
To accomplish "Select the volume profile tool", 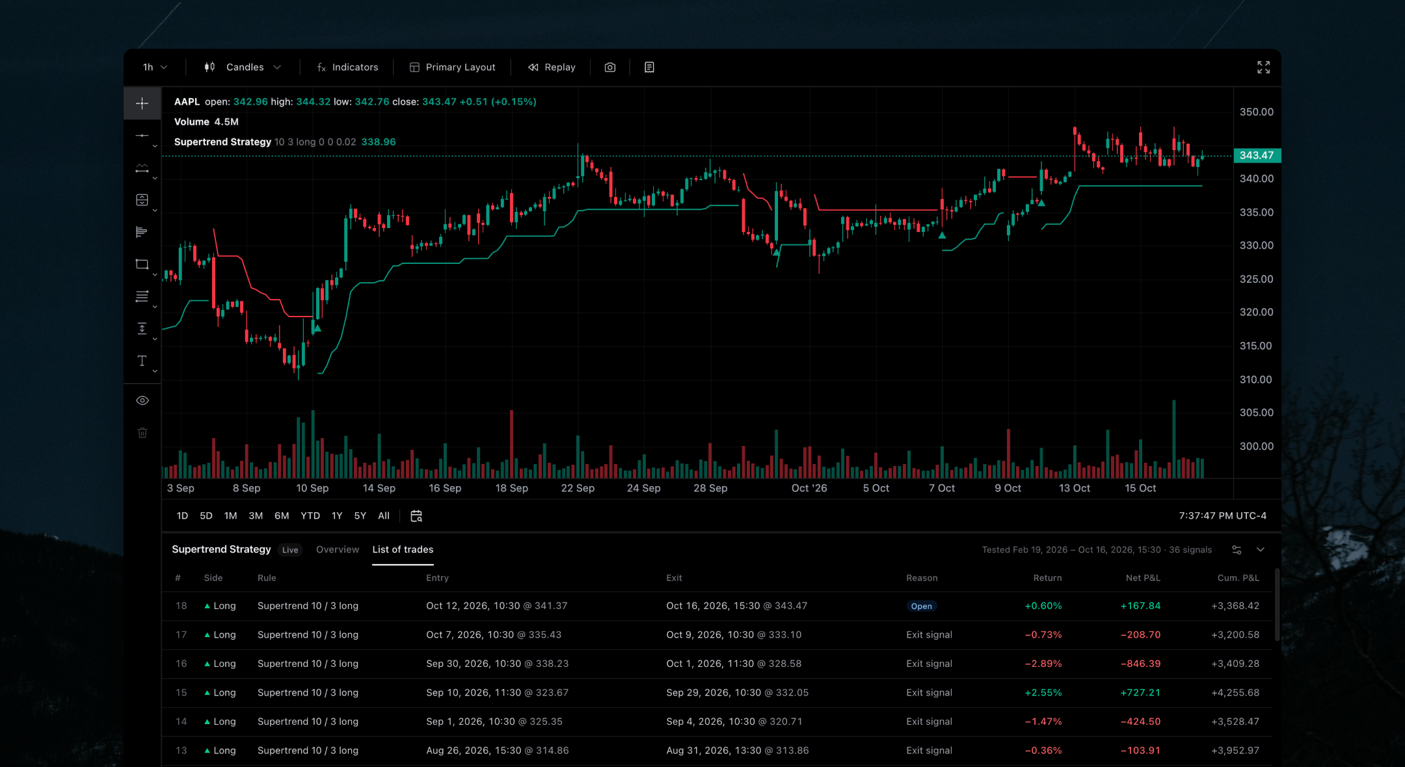I will tap(142, 232).
